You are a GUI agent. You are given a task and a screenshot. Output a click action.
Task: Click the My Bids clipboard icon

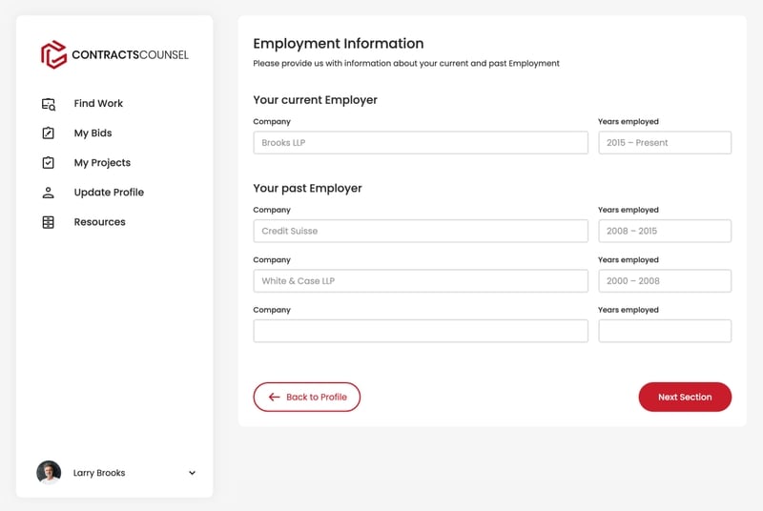pyautogui.click(x=49, y=133)
